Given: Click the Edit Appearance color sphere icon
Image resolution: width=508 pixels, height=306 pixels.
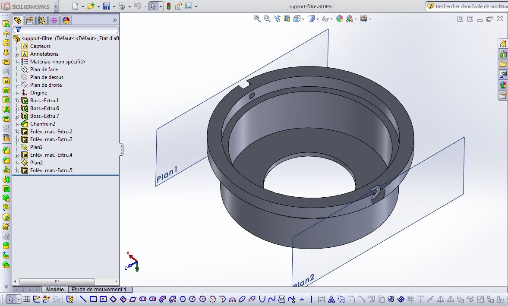Looking at the screenshot, I should pyautogui.click(x=340, y=19).
